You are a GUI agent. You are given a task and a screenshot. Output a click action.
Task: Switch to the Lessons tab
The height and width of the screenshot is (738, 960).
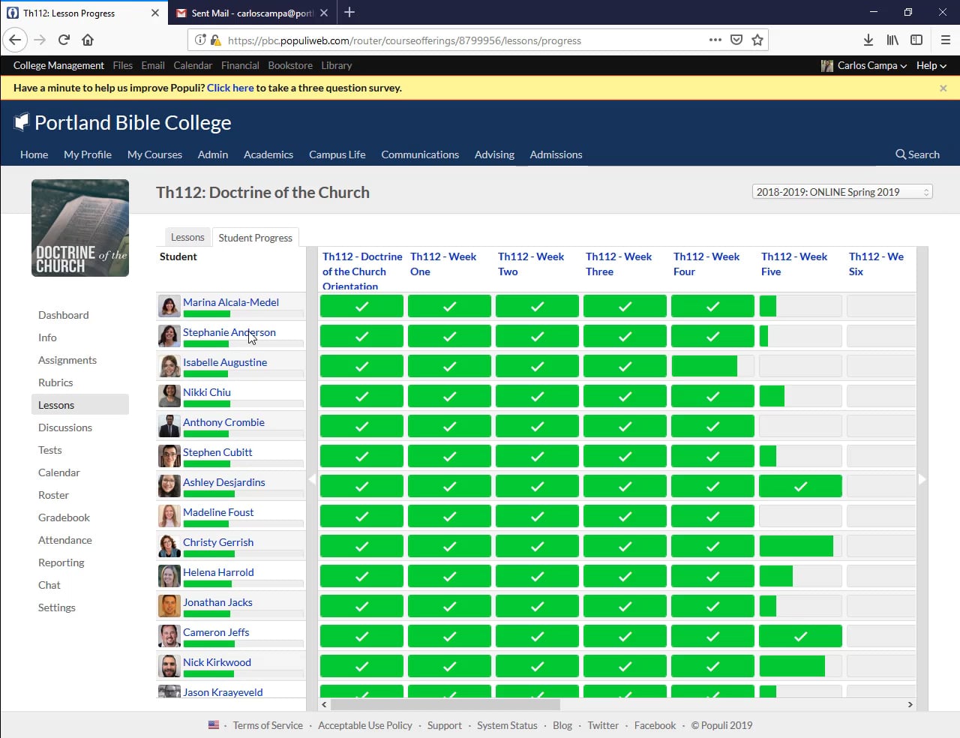click(187, 237)
